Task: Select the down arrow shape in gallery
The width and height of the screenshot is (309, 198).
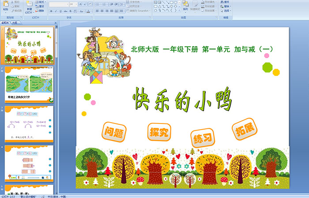Action: click(176, 7)
